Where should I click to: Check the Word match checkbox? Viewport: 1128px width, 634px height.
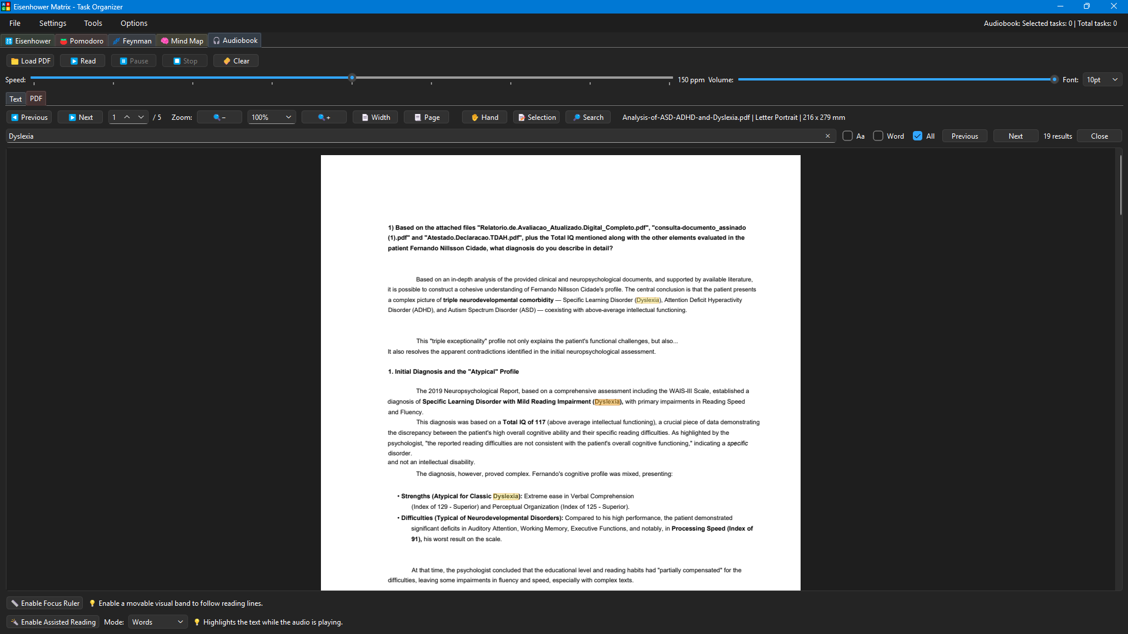(x=878, y=136)
